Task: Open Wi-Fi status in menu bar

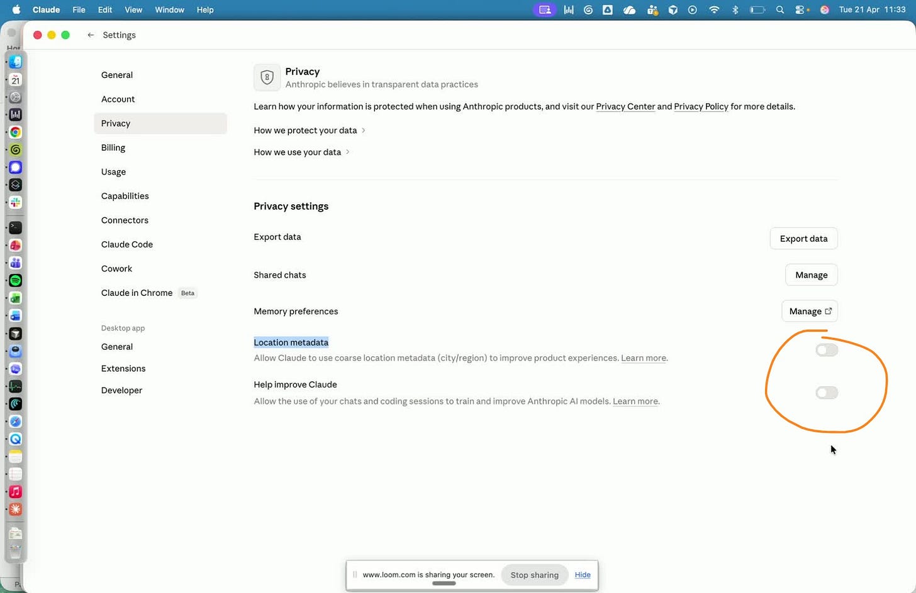Action: pos(714,9)
